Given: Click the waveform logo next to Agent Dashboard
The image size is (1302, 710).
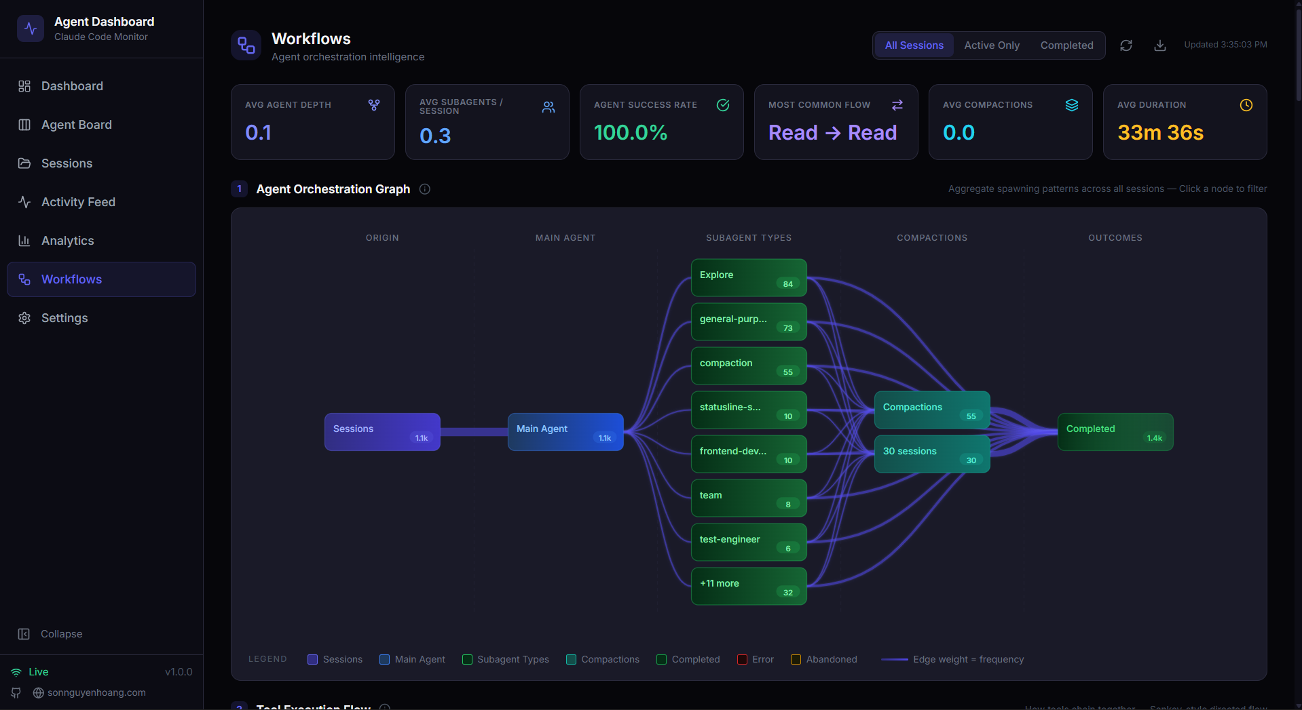Looking at the screenshot, I should coord(30,28).
